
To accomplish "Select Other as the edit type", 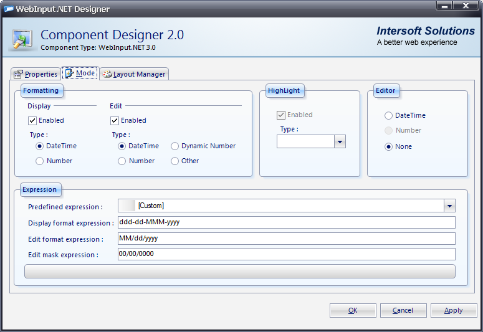I will coord(175,161).
